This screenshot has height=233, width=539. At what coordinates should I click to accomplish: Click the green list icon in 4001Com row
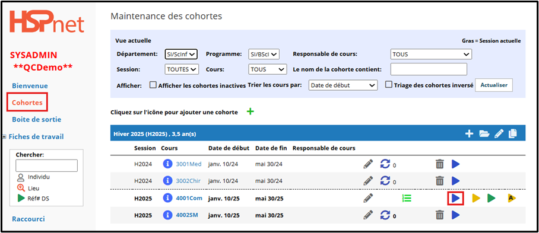tap(407, 198)
